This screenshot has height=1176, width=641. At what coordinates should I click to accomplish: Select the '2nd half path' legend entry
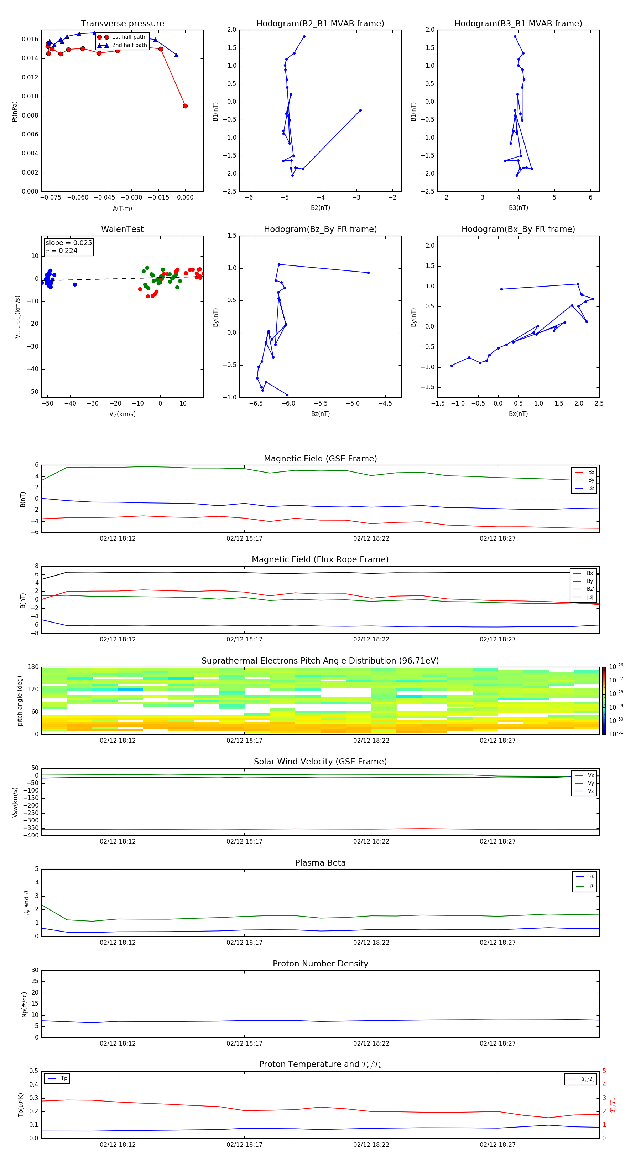pyautogui.click(x=123, y=45)
